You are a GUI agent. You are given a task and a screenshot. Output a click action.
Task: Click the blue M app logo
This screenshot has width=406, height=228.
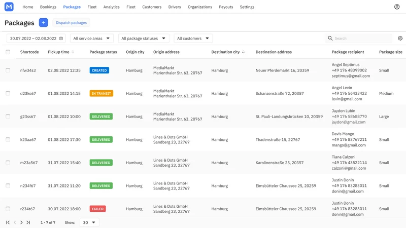pos(9,7)
